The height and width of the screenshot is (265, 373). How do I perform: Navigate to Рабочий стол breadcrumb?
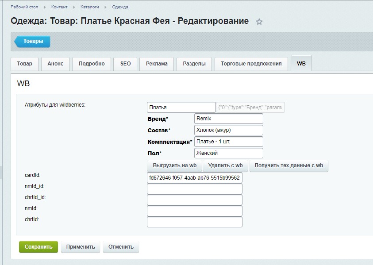coord(25,7)
